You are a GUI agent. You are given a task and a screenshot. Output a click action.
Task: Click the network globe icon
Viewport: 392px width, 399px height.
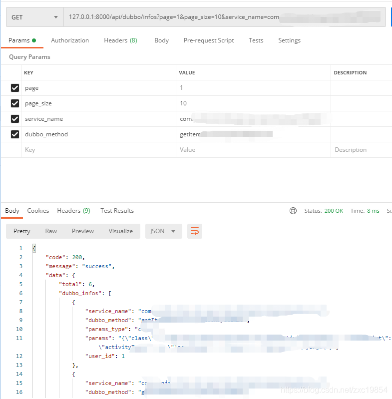pyautogui.click(x=293, y=211)
